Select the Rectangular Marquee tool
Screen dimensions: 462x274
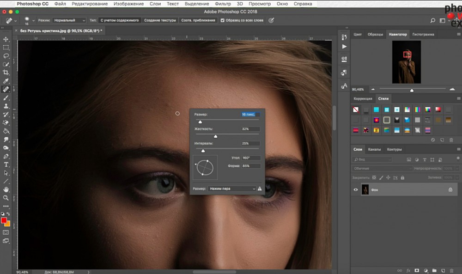pos(6,48)
